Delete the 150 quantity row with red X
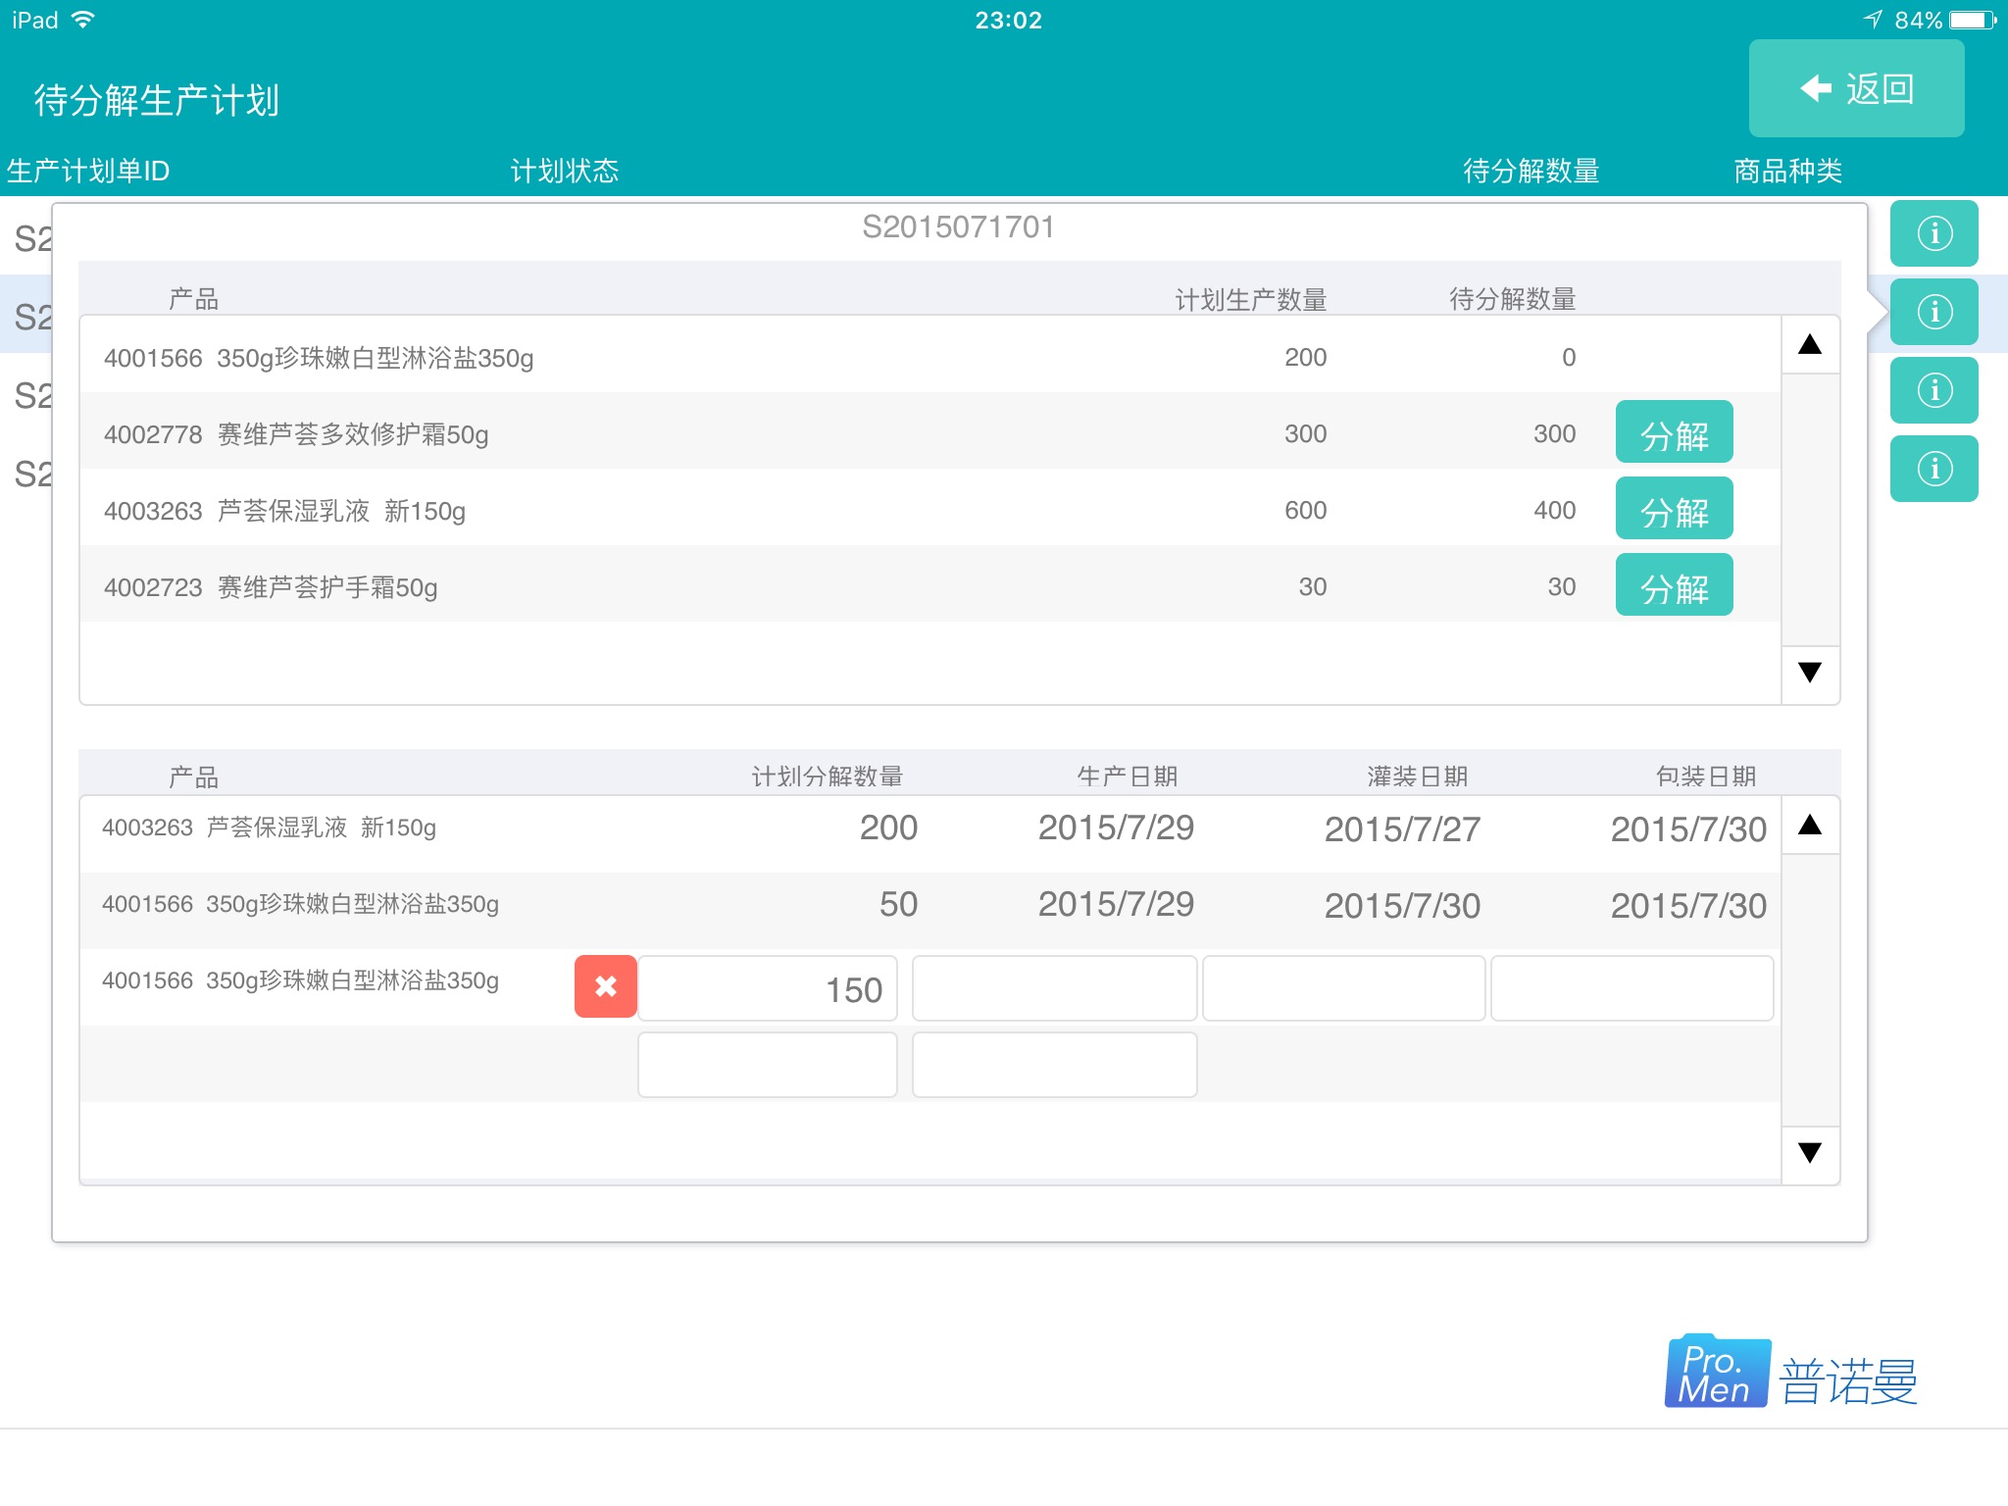The width and height of the screenshot is (2008, 1506). (605, 986)
